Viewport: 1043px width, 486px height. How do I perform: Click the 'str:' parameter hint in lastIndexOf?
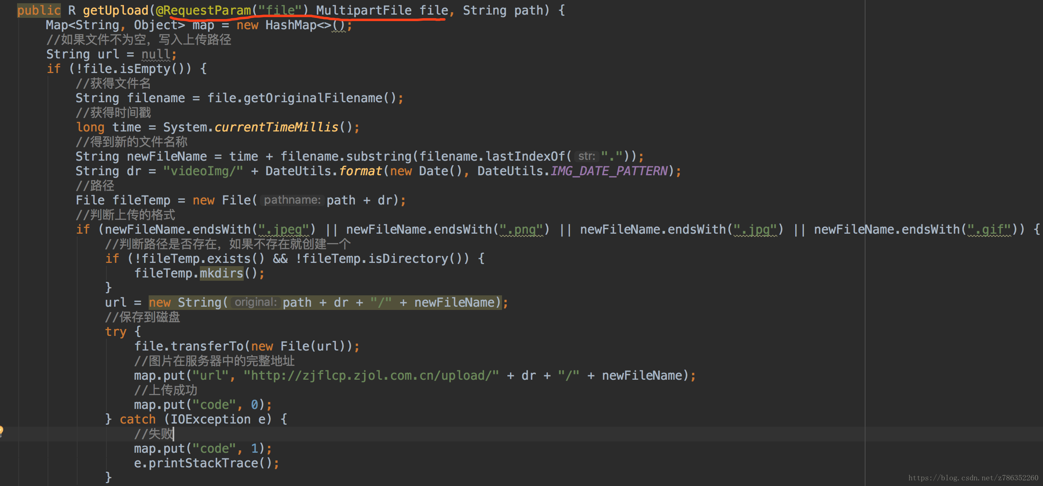click(586, 157)
